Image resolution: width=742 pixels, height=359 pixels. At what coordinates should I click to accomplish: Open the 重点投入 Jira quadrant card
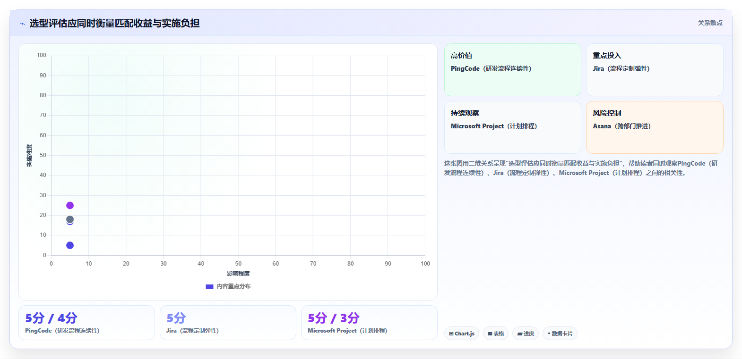655,70
